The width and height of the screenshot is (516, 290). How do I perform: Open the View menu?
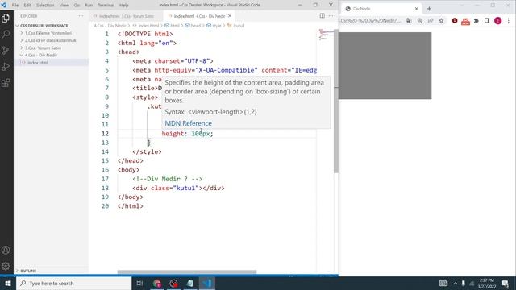(64, 6)
